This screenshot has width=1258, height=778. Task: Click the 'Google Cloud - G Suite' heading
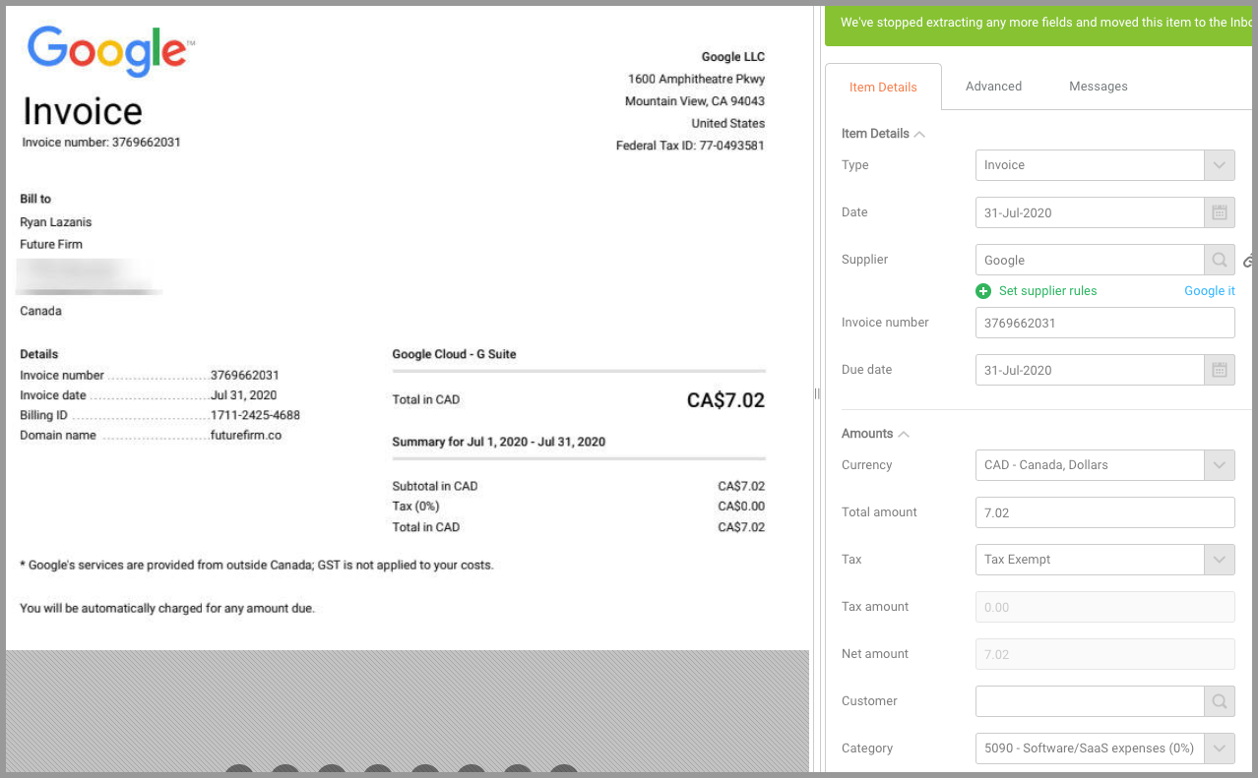454,354
